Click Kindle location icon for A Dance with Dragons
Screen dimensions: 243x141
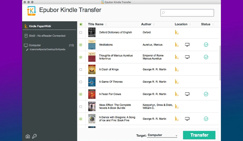[177, 119]
